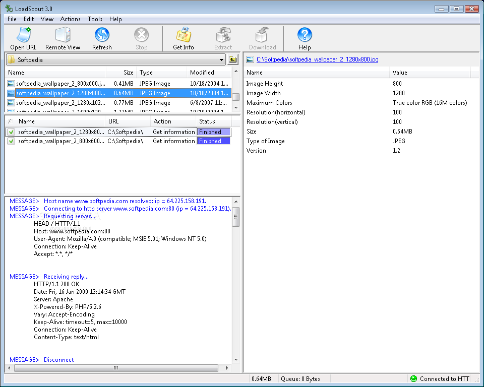The height and width of the screenshot is (387, 484).
Task: Open the File menu
Action: (x=12, y=19)
